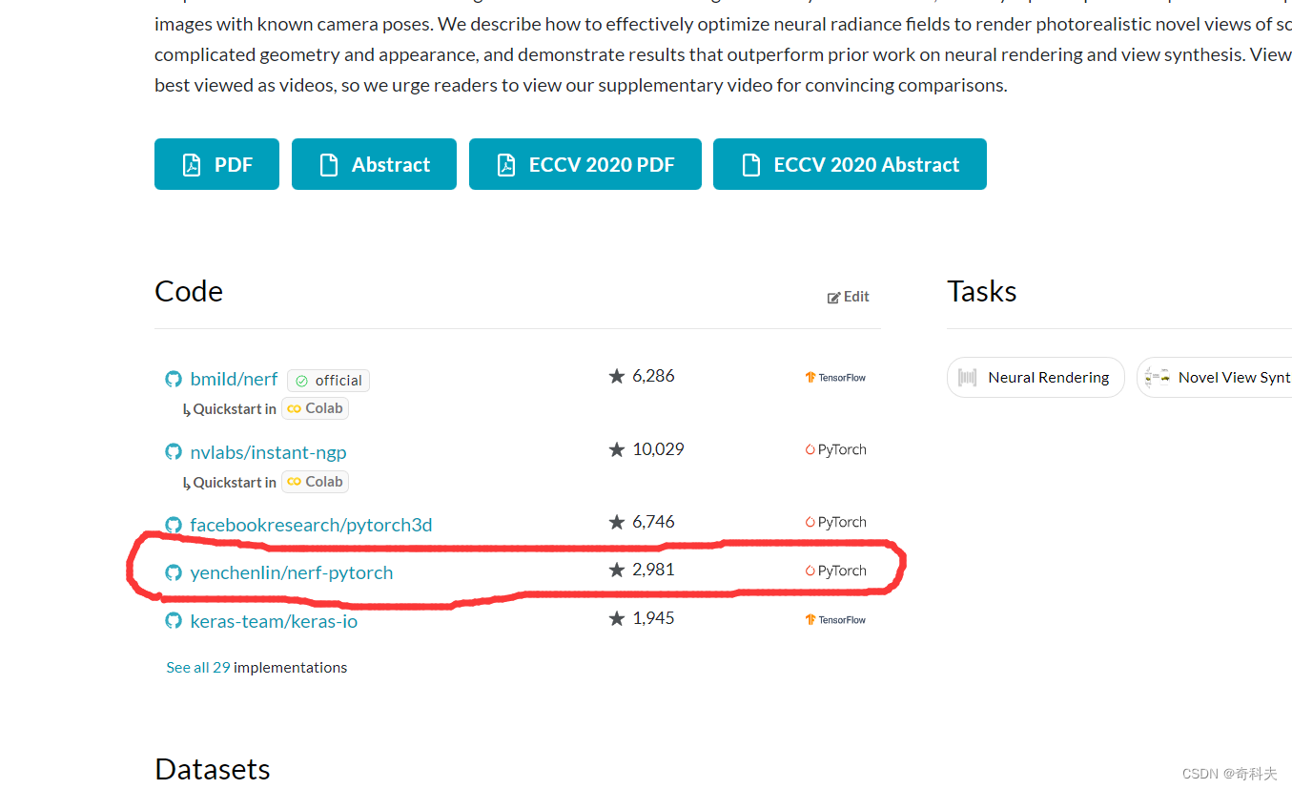Open the ECCV 2020 PDF button

click(x=585, y=164)
